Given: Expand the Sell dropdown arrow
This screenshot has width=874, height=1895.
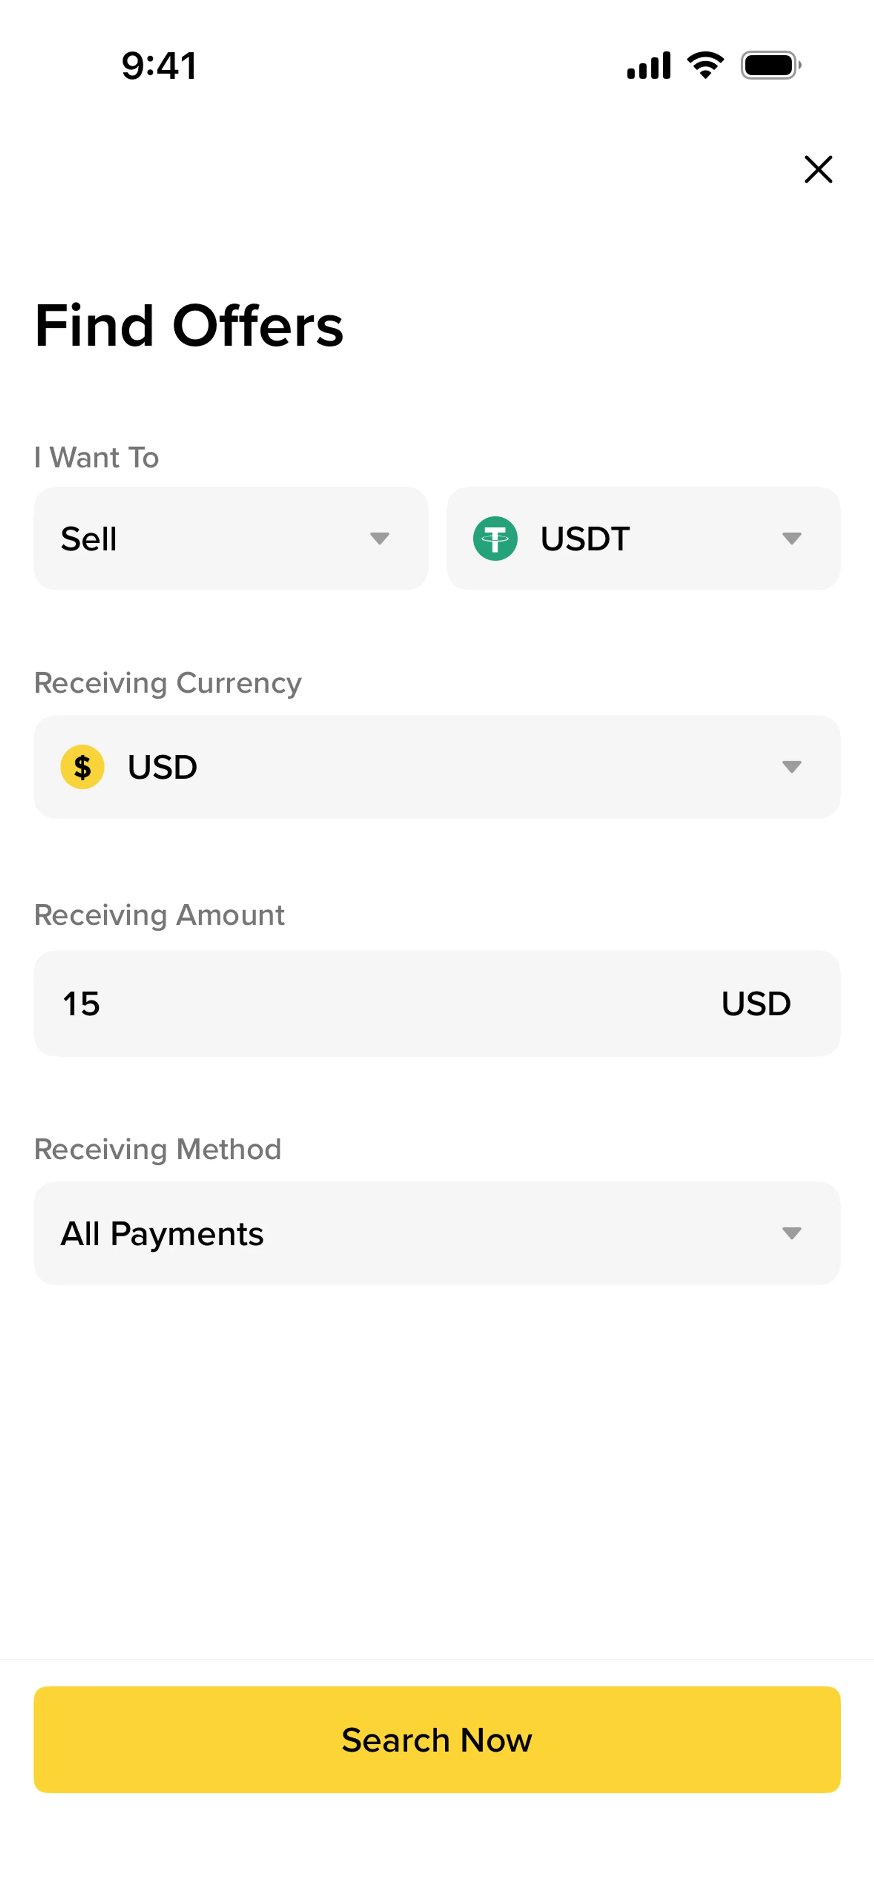Looking at the screenshot, I should click(380, 539).
